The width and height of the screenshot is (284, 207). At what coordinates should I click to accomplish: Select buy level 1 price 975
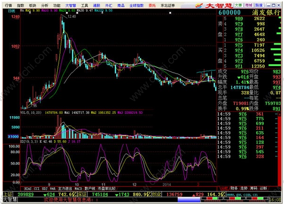tap(239, 45)
